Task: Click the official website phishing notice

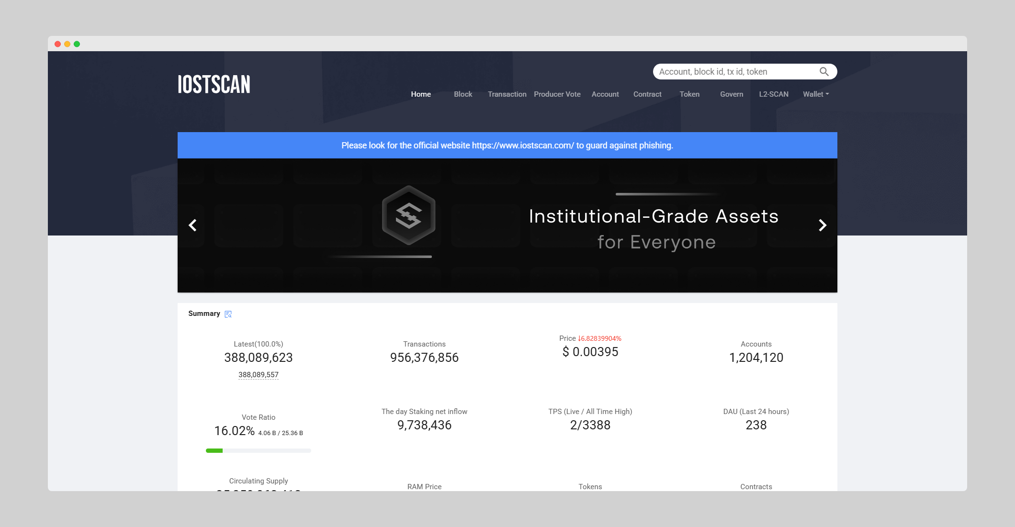Action: (x=507, y=146)
